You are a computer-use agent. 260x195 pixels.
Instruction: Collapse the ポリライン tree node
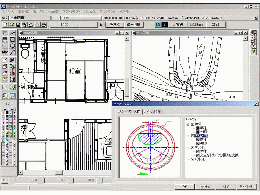click(188, 148)
